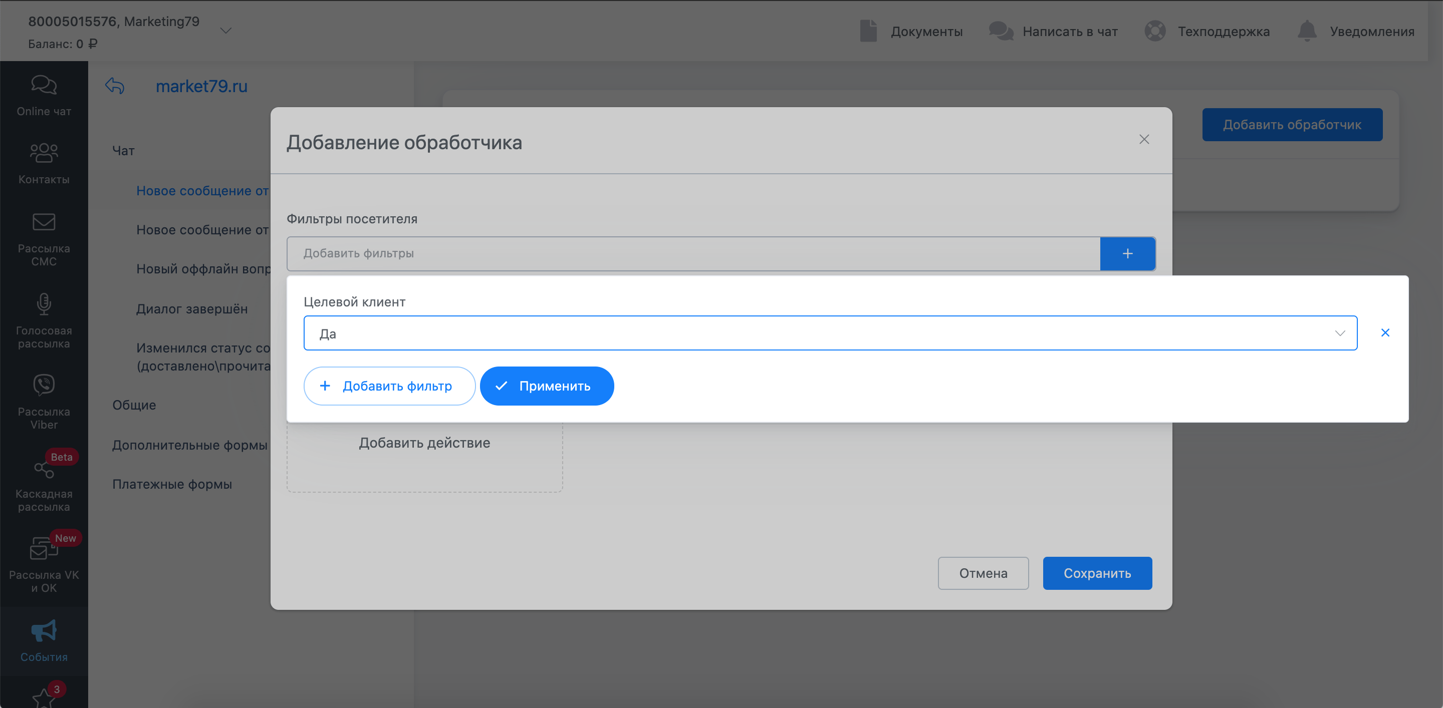Open the Рассылка СМС envelope icon
The width and height of the screenshot is (1443, 708).
coord(44,222)
